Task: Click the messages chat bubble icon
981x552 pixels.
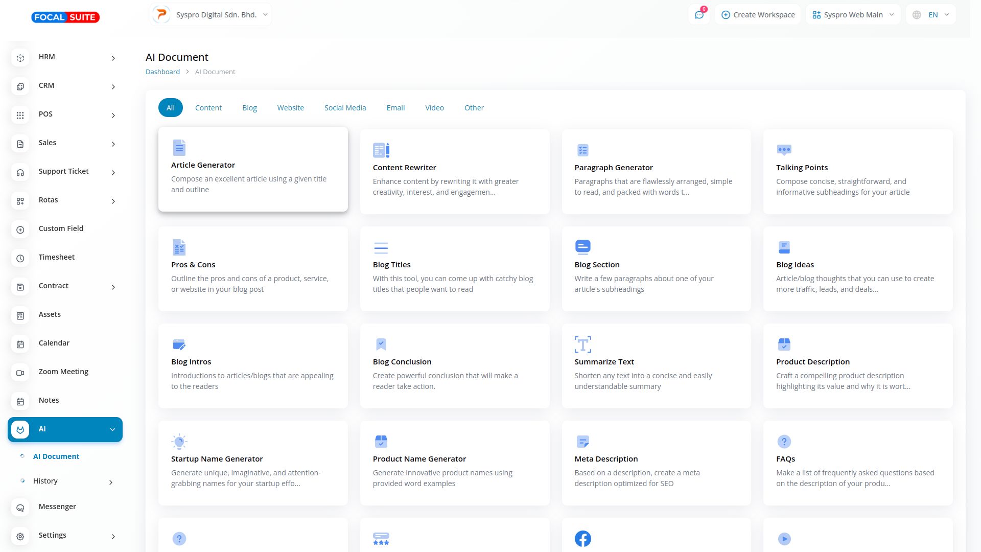Action: [x=699, y=15]
